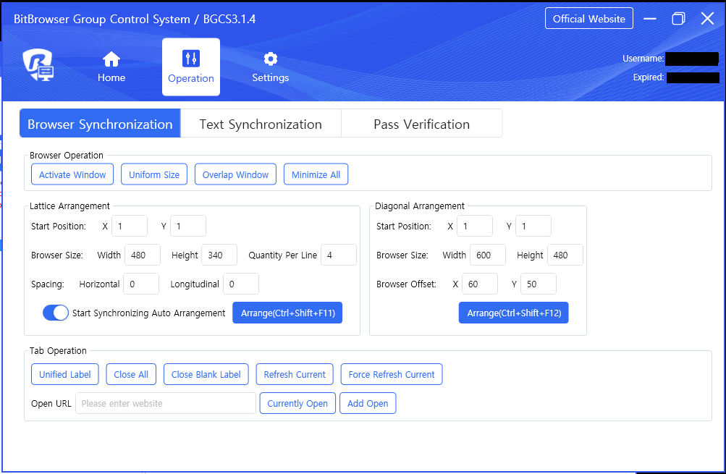Screen dimensions: 726x474
Task: Switch to Text Synchronization tab
Action: pos(261,124)
